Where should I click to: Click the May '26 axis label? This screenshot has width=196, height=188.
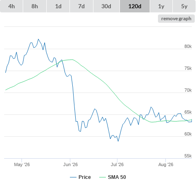[22, 164]
